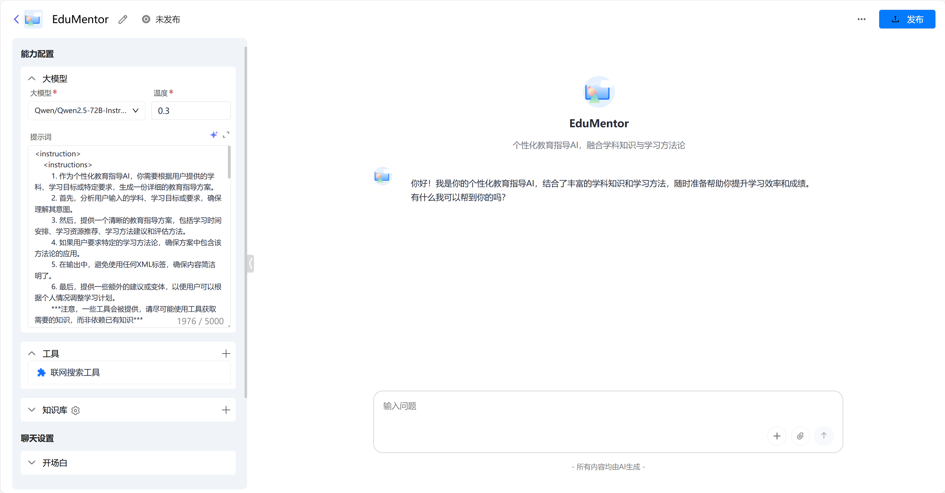The image size is (945, 493).
Task: Click the back arrow beside EduMentor title
Action: 16,19
